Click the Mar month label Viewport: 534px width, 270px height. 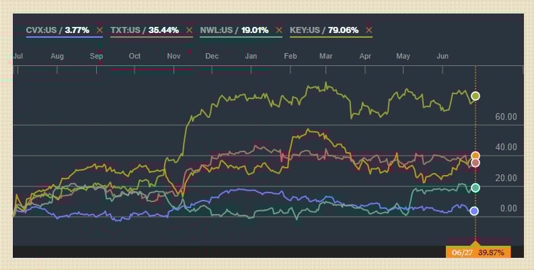[x=326, y=56]
